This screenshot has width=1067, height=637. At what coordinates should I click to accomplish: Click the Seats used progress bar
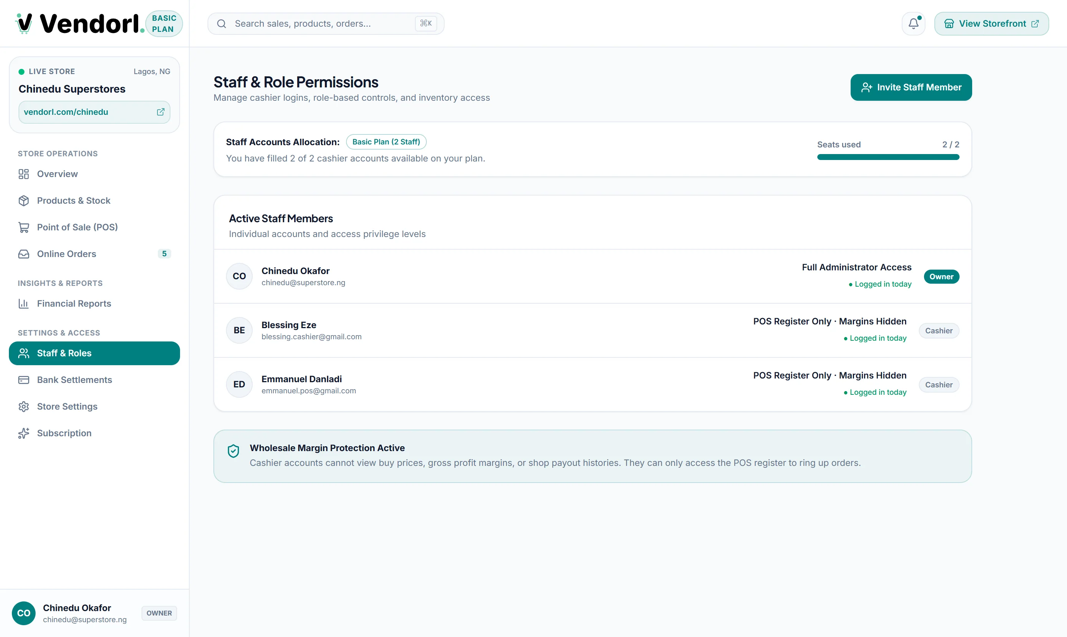(888, 157)
